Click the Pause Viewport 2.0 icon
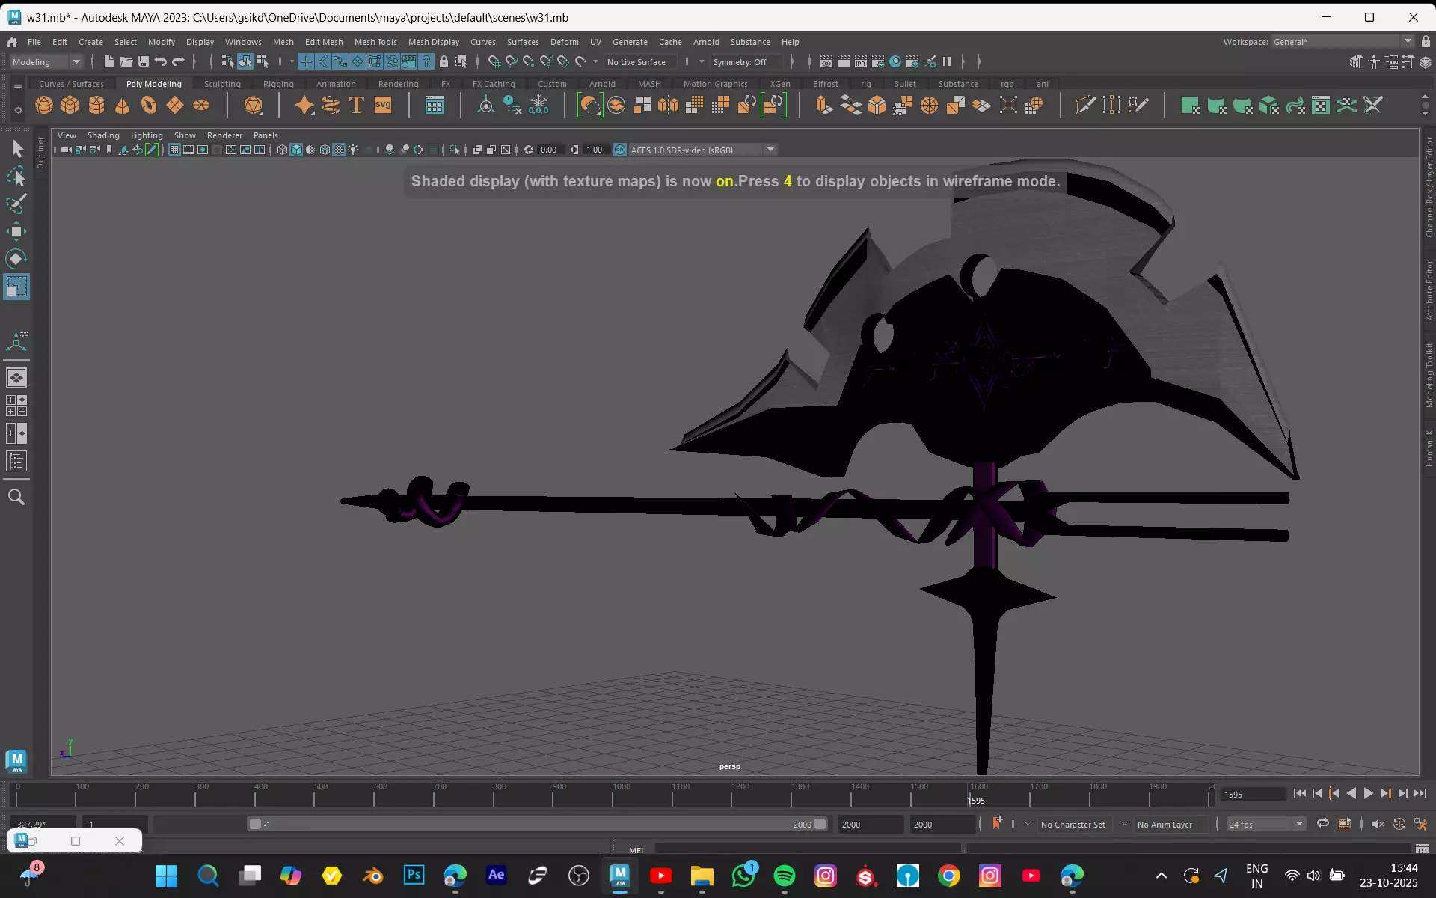Screen dimensions: 1436x898 [x=947, y=61]
